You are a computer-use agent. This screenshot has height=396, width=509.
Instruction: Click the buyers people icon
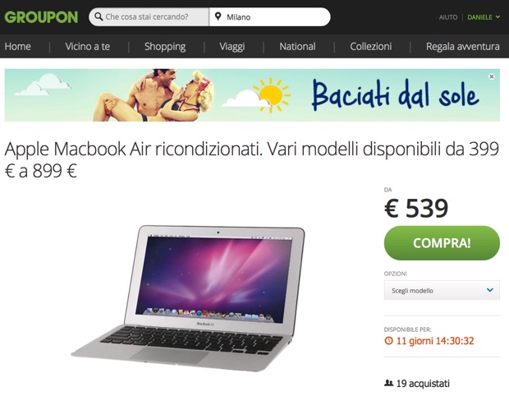388,384
